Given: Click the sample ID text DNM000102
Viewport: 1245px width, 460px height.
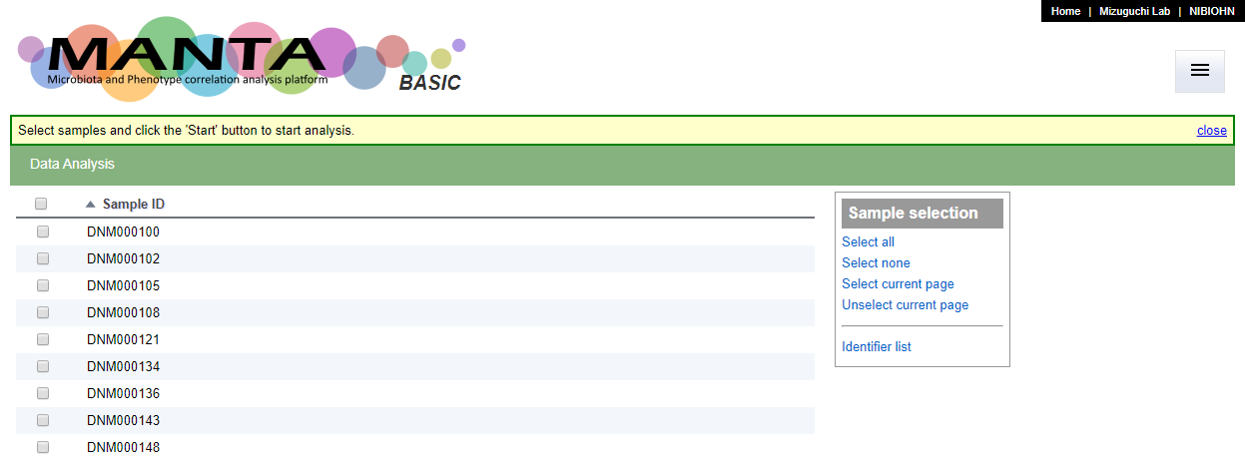Looking at the screenshot, I should [x=123, y=258].
